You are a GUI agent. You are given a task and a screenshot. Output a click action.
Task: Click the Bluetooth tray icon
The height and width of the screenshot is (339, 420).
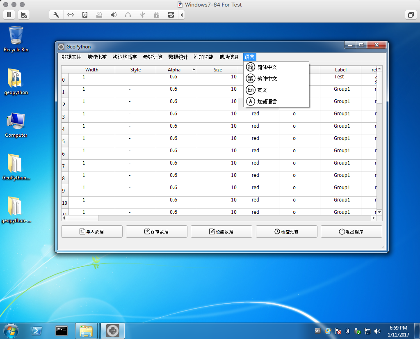click(348, 331)
